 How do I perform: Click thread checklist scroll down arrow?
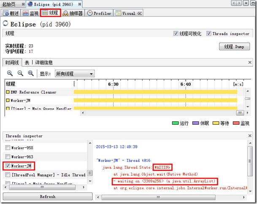(x=90, y=181)
